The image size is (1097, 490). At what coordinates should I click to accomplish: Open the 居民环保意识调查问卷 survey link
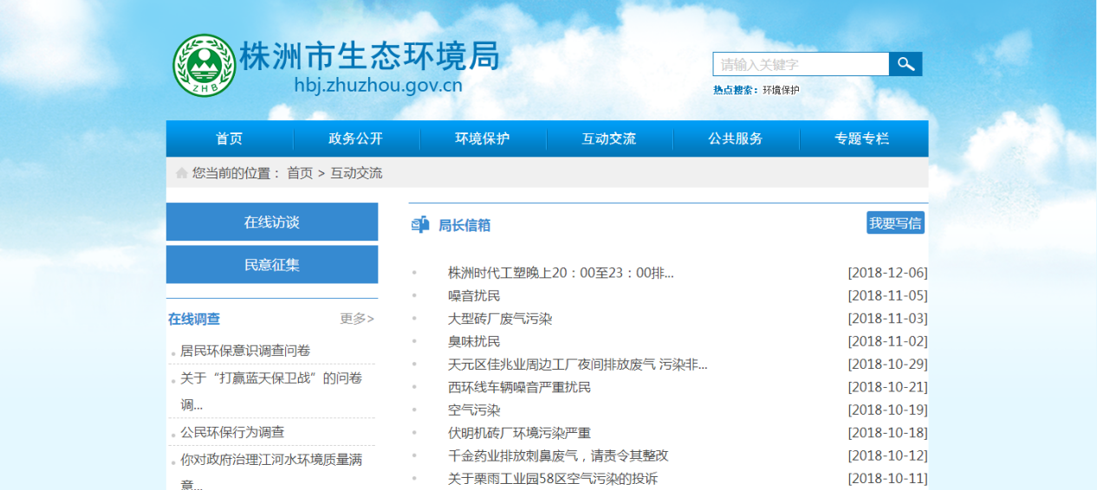[x=245, y=351]
